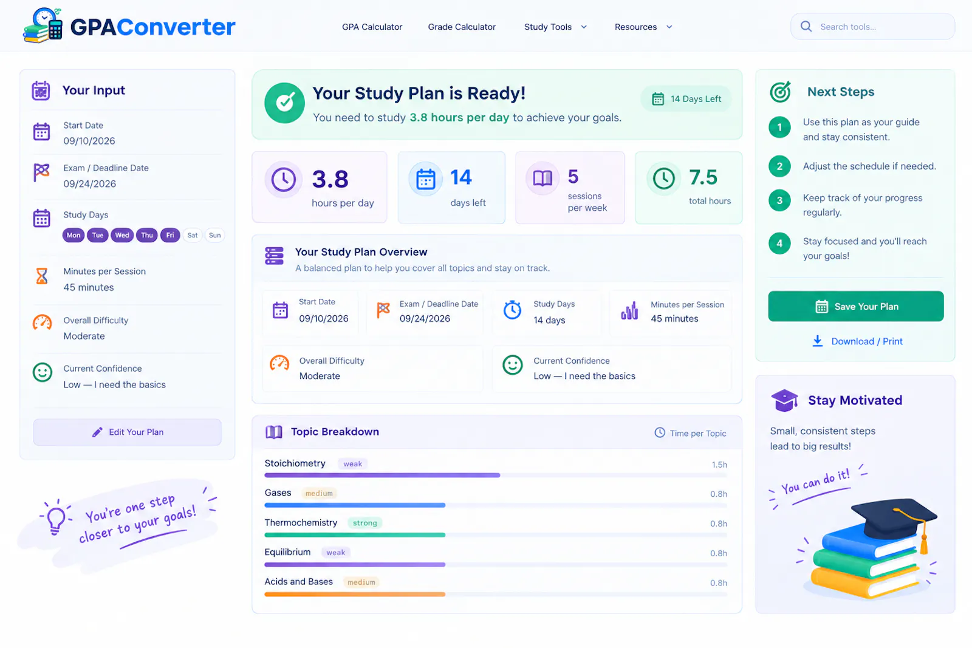Click the Your Input calendar icon
Image resolution: width=972 pixels, height=648 pixels.
[41, 90]
